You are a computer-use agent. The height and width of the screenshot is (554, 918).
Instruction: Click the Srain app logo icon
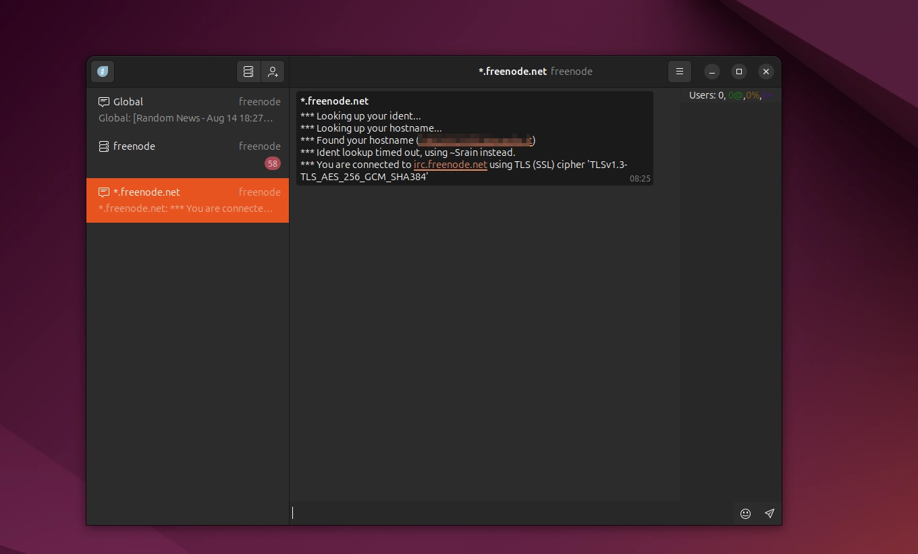point(103,72)
